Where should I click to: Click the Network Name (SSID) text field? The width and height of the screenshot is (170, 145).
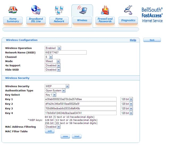point(66,53)
